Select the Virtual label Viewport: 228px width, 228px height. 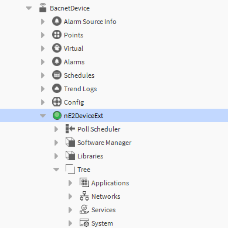pyautogui.click(x=73, y=49)
